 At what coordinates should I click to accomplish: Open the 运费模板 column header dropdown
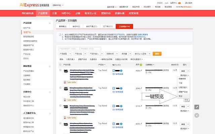click(150, 65)
